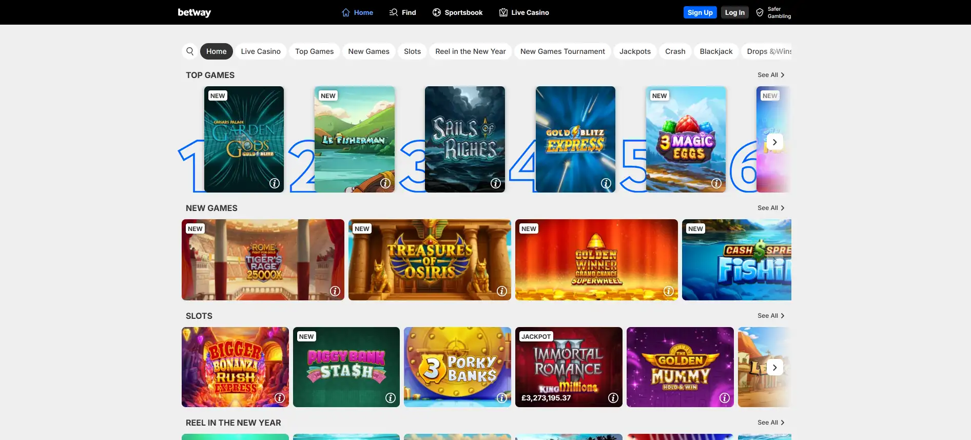Open Gold Blitz Express game thumbnail
Screen dimensions: 971x440
coord(575,139)
